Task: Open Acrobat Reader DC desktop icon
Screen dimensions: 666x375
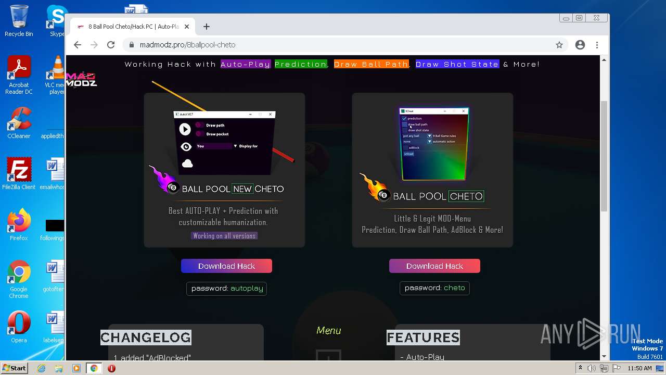Action: click(x=19, y=76)
